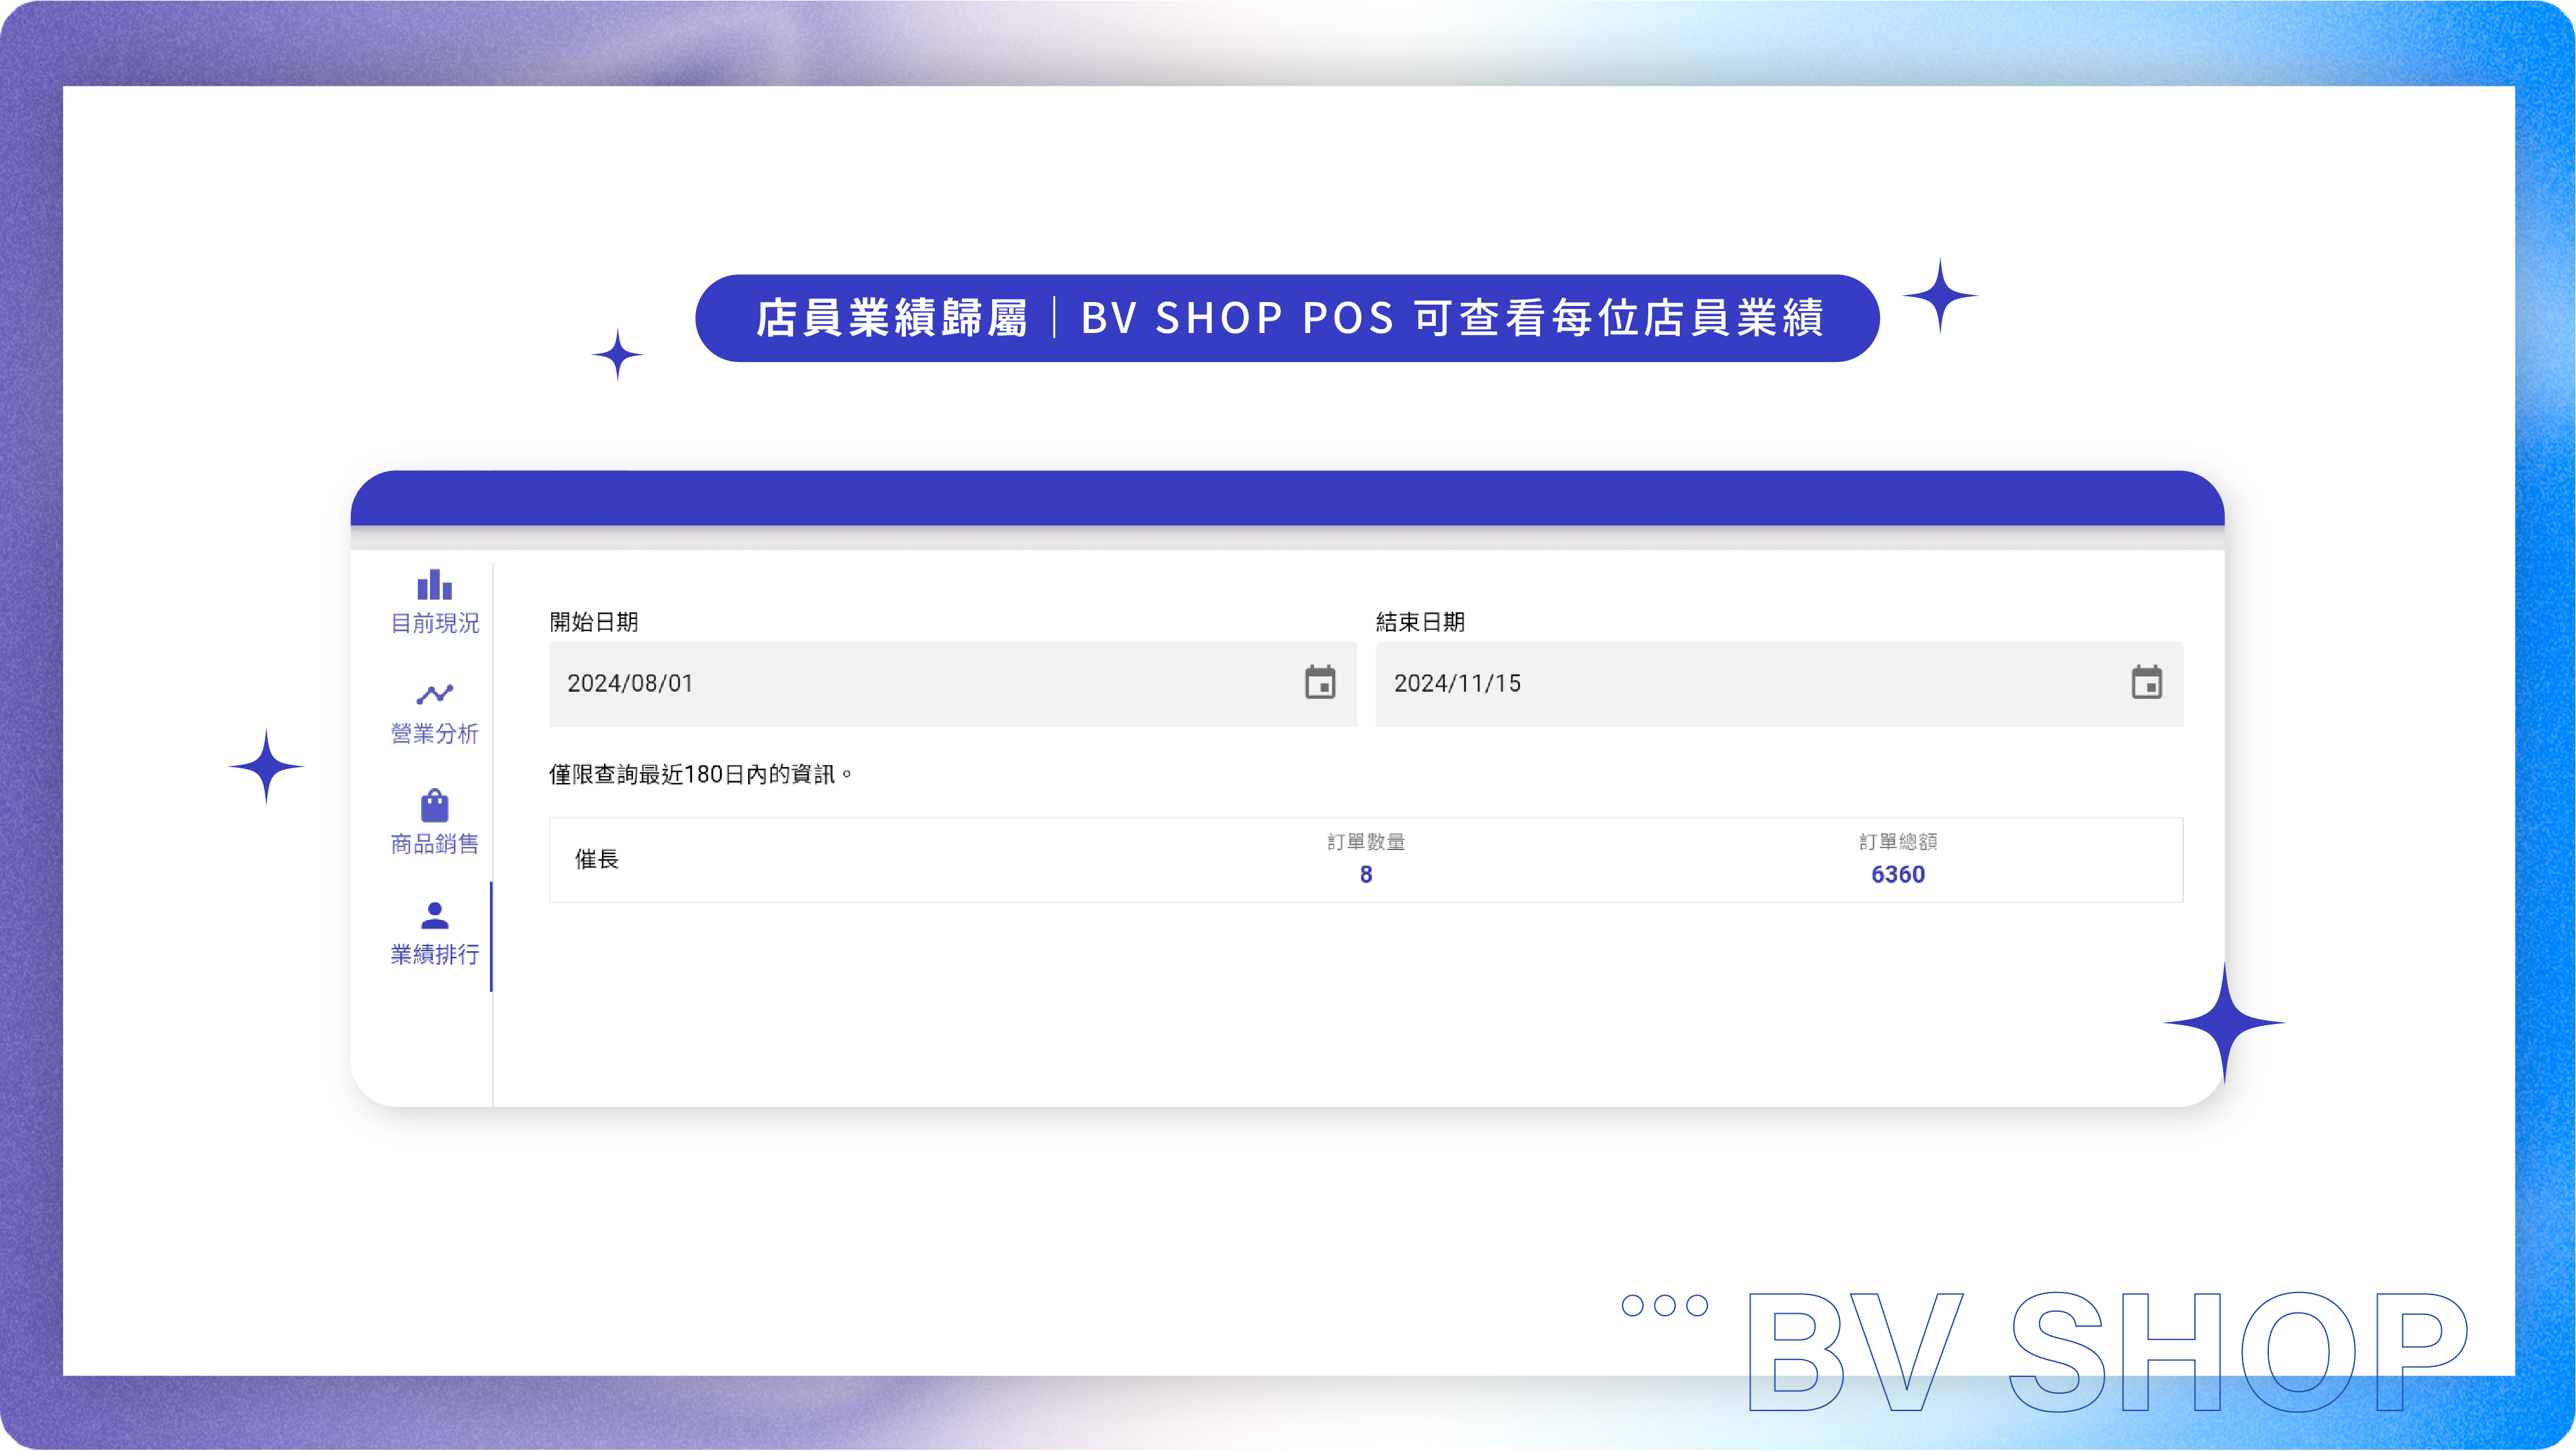Click the 訂單總額 column header

coord(1898,842)
